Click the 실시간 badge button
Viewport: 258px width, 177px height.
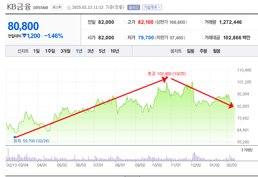tap(134, 7)
